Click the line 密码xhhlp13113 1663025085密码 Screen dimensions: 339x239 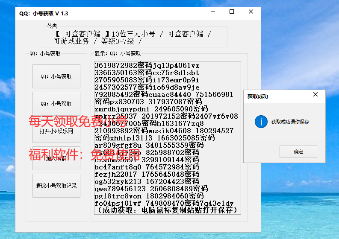155,138
